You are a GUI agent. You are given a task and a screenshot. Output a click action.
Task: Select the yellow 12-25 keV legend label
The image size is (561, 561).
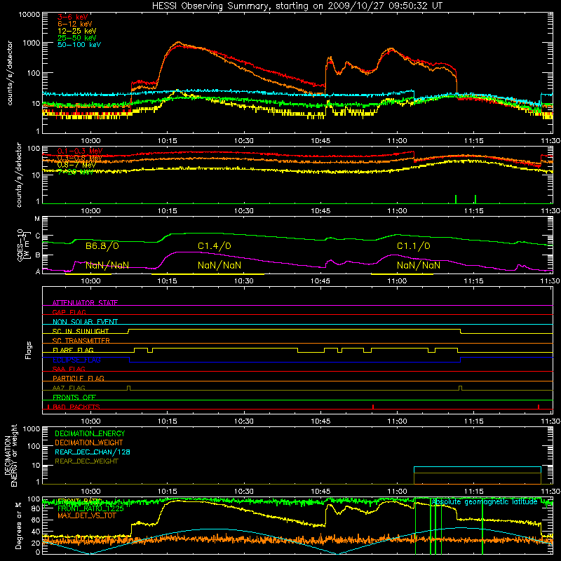point(76,31)
